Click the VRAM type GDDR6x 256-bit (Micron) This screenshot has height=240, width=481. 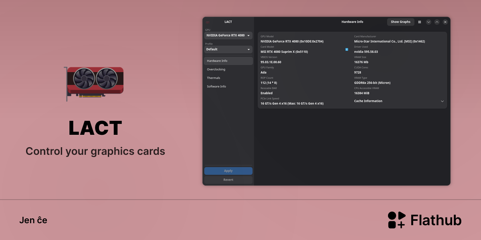[372, 83]
